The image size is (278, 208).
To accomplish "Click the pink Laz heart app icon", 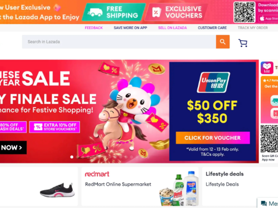I will pos(267,68).
